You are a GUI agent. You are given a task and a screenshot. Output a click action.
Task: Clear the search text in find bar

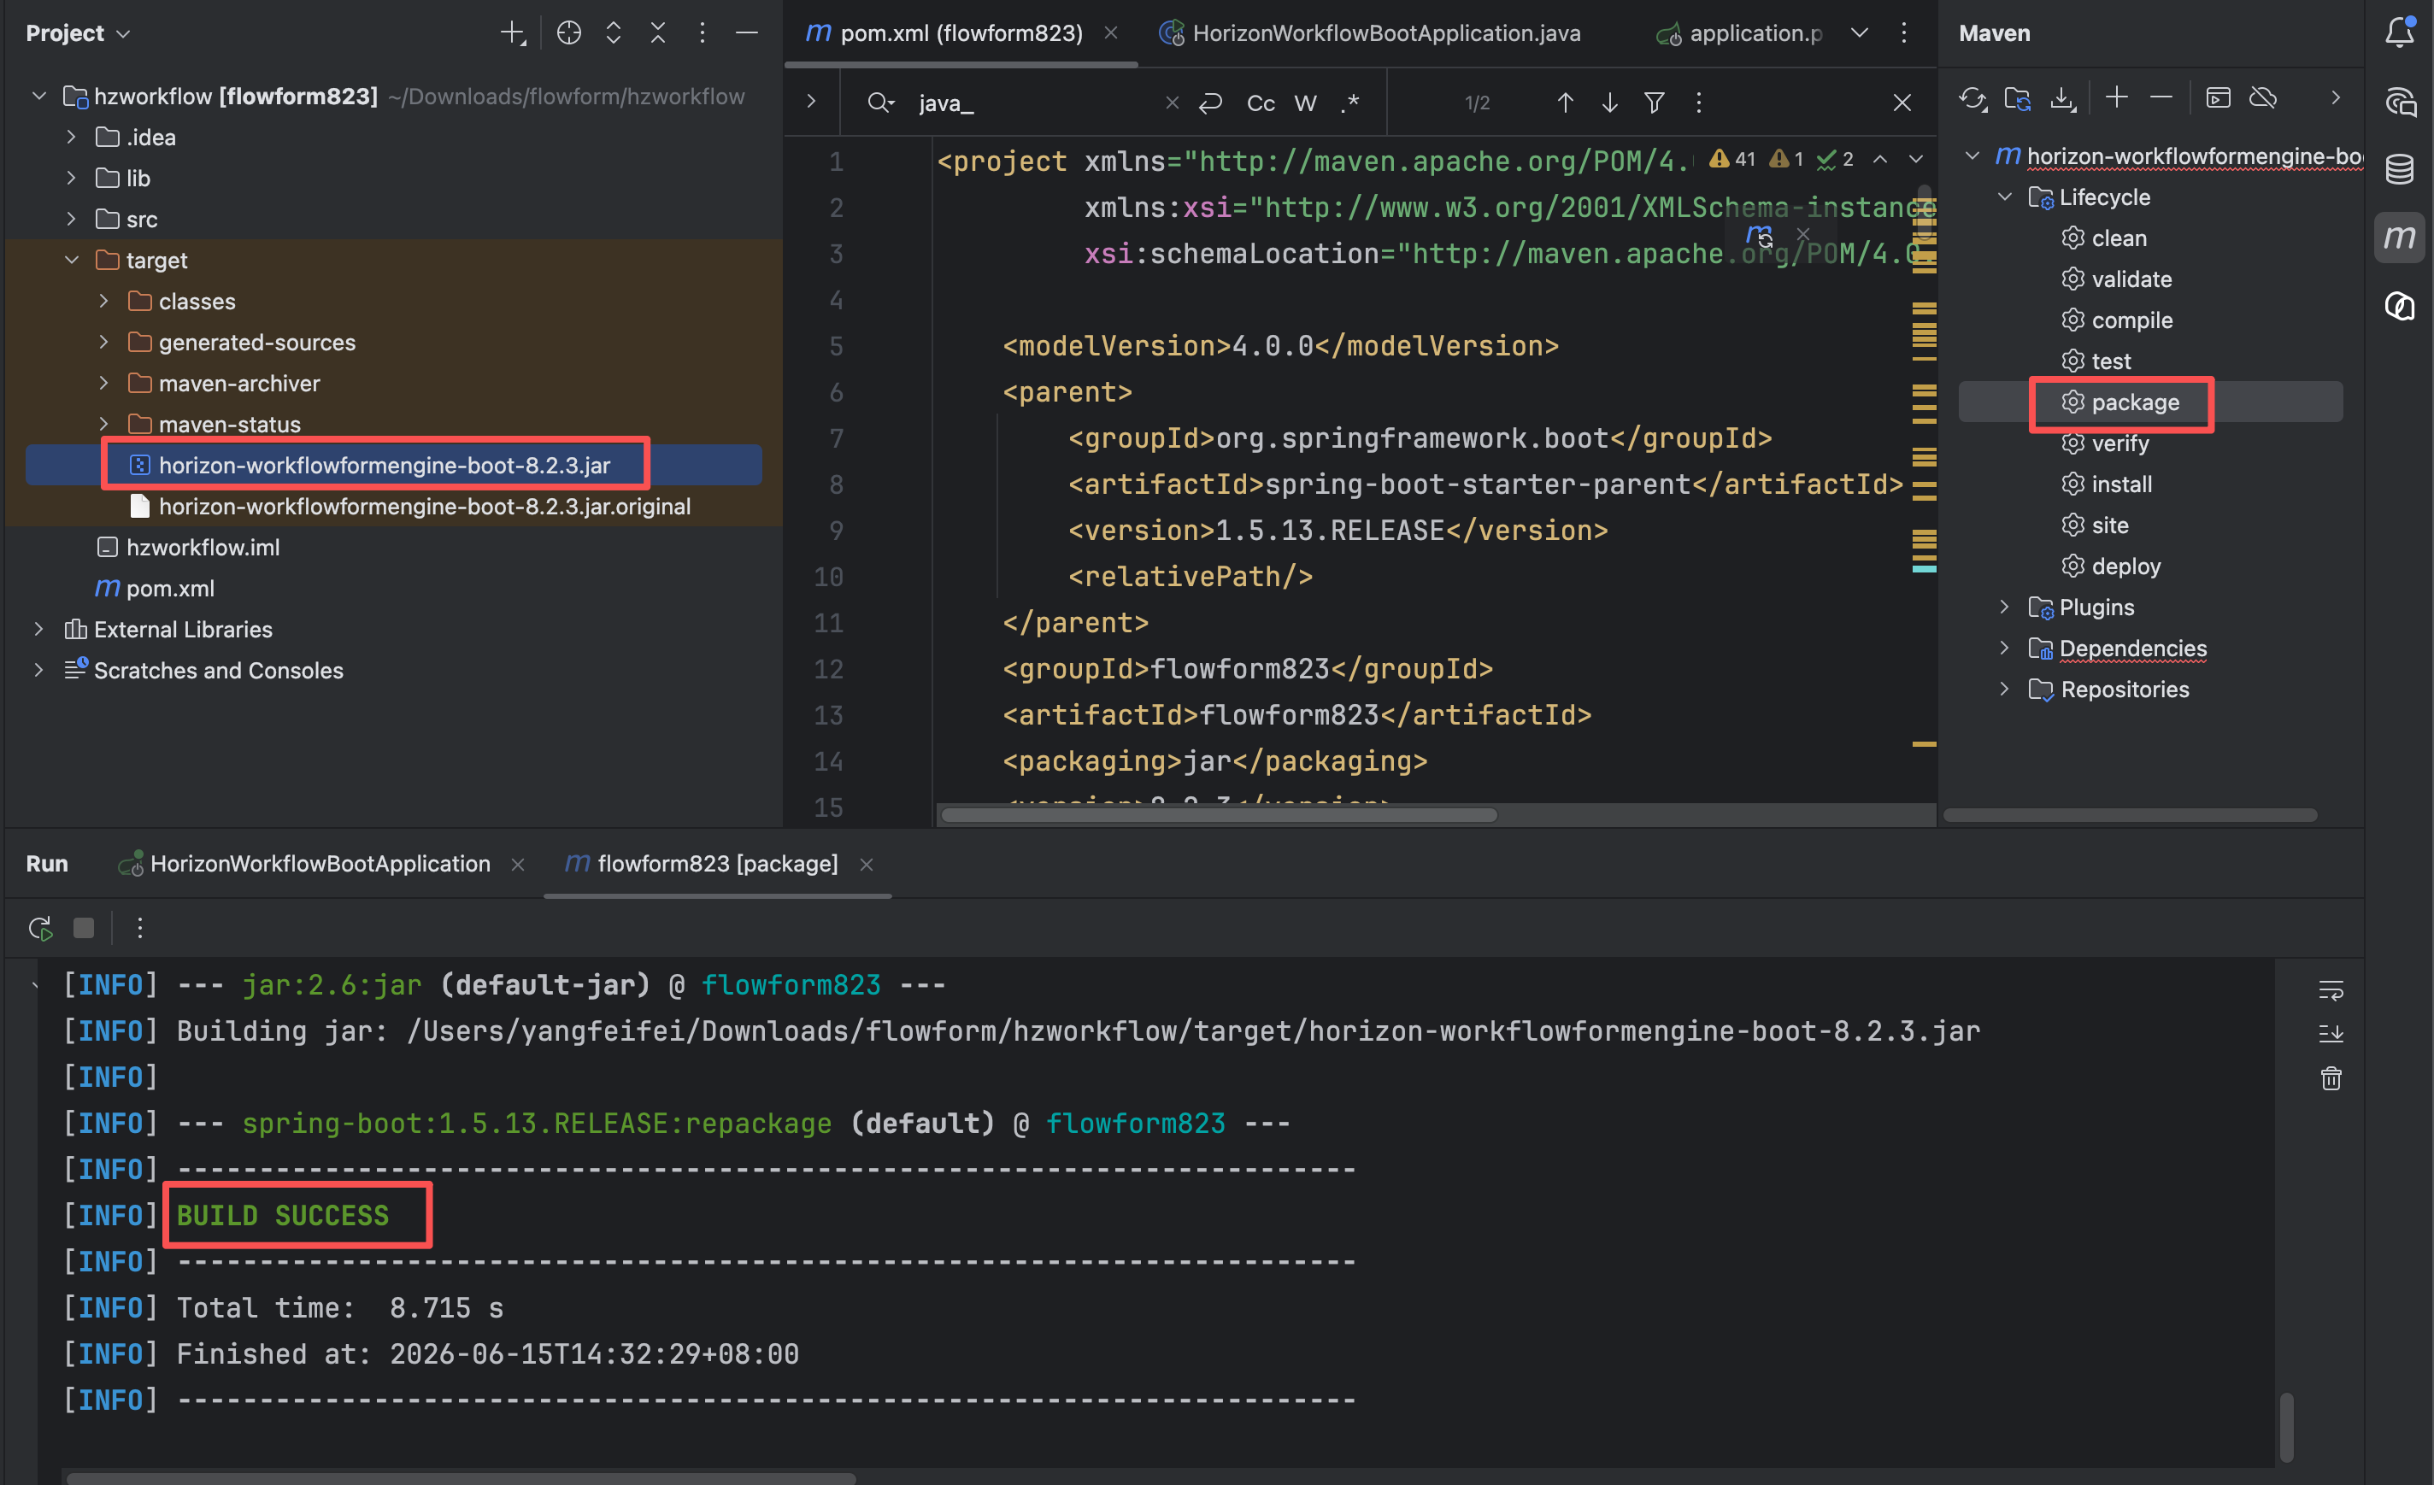click(1172, 103)
